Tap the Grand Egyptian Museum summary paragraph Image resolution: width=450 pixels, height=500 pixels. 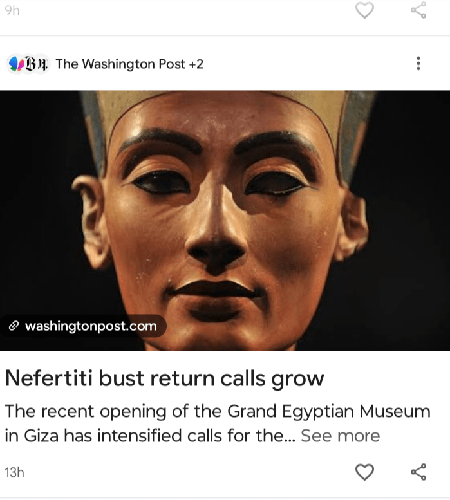(x=218, y=423)
